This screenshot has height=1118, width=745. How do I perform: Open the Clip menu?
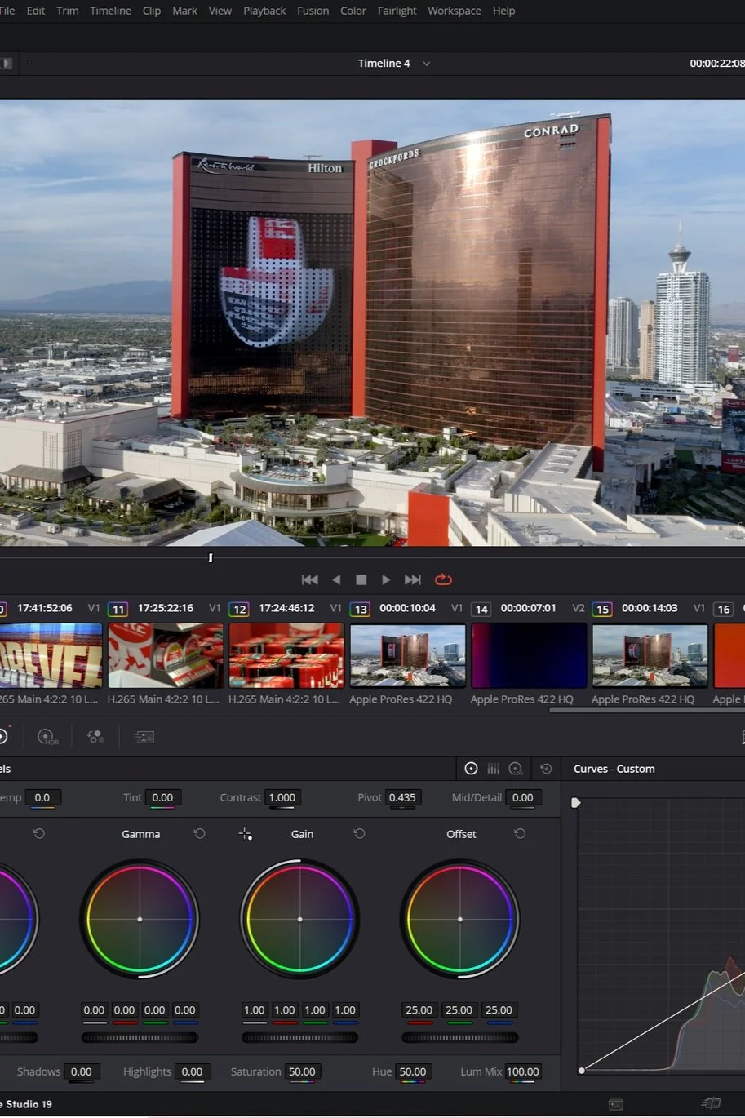[x=152, y=11]
